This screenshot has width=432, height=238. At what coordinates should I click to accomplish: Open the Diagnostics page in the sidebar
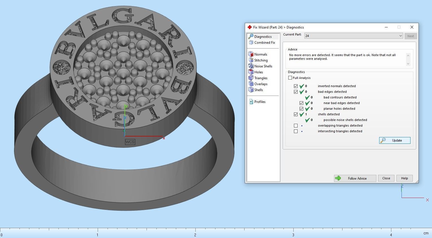(x=263, y=37)
